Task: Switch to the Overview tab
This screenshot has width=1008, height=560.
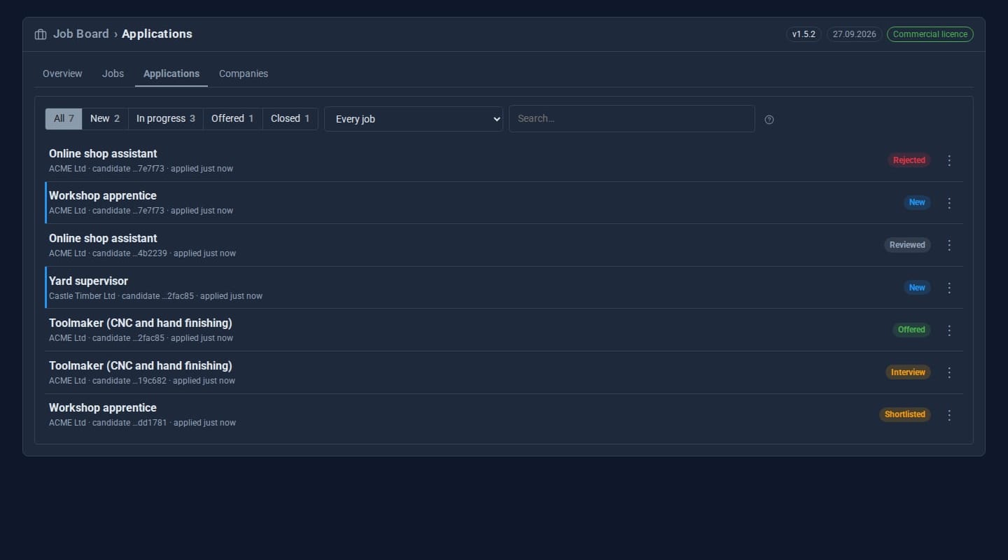Action: pos(62,73)
